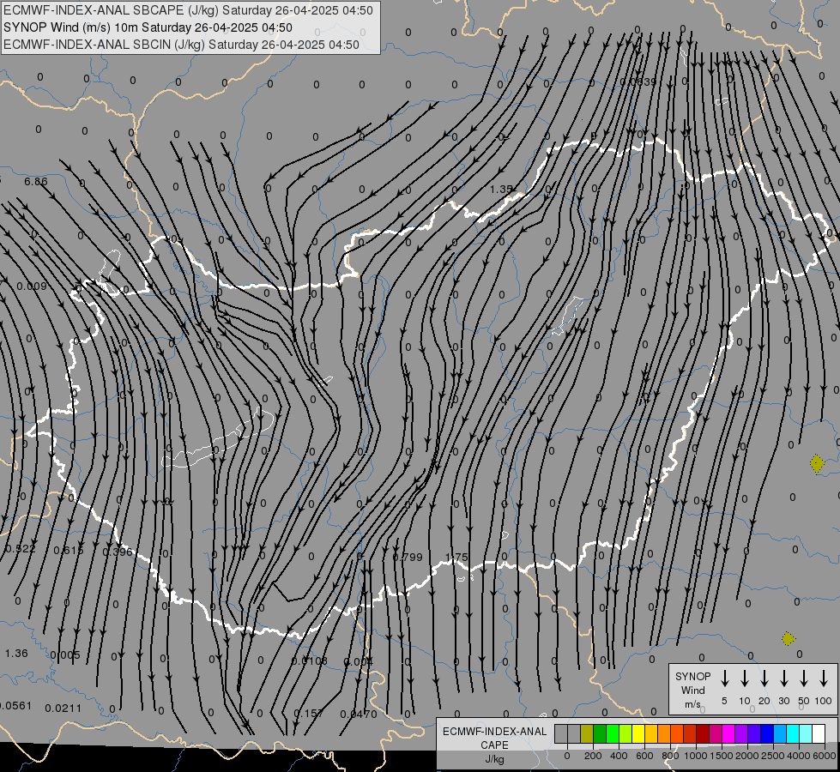Click the 1.35 value near the border
Viewport: 840px width, 772px height.
[501, 189]
